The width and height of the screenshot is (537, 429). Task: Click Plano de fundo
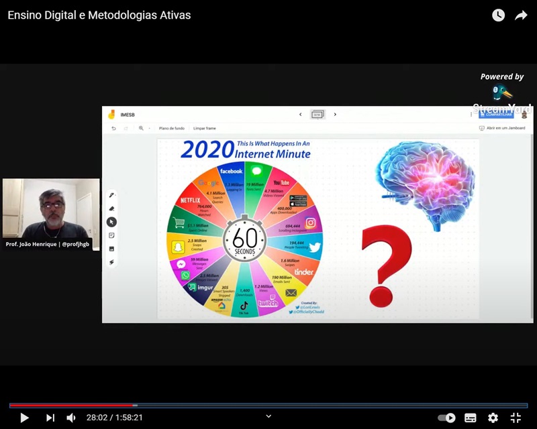pos(172,128)
